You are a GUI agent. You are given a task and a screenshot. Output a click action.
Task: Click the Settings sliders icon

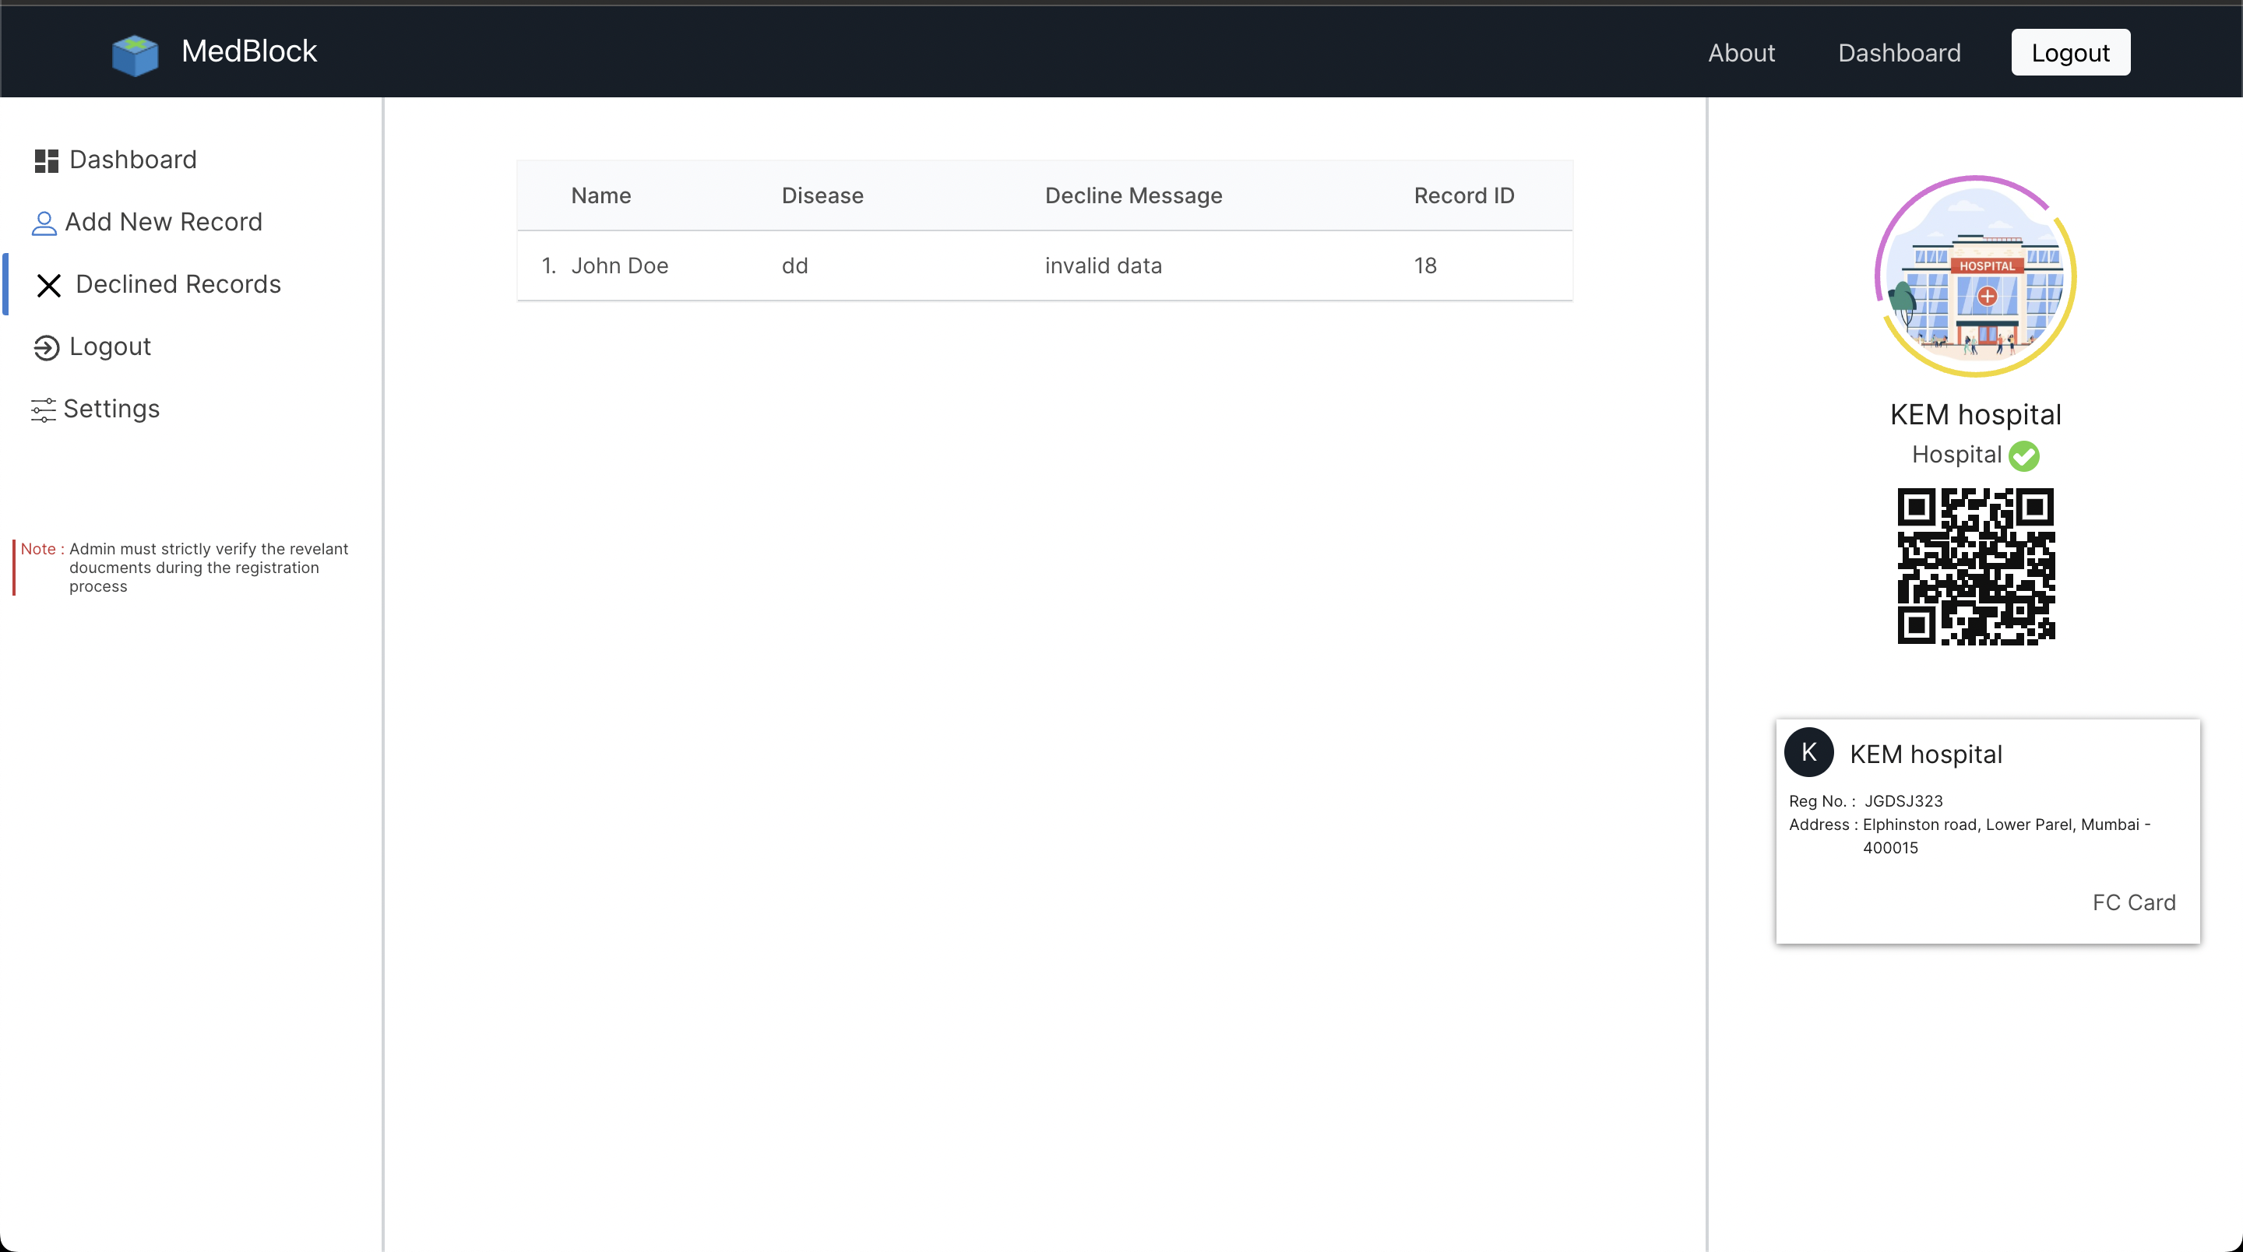[x=43, y=410]
